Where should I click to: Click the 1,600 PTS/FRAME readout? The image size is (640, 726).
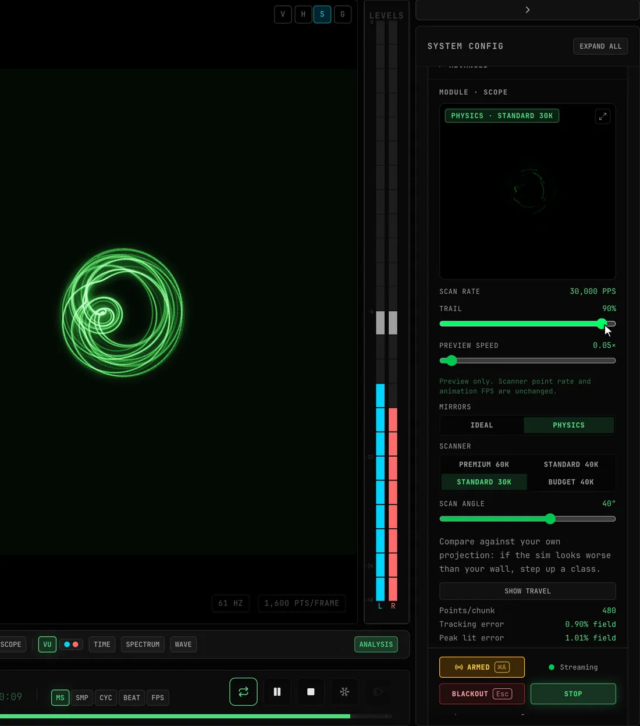301,603
